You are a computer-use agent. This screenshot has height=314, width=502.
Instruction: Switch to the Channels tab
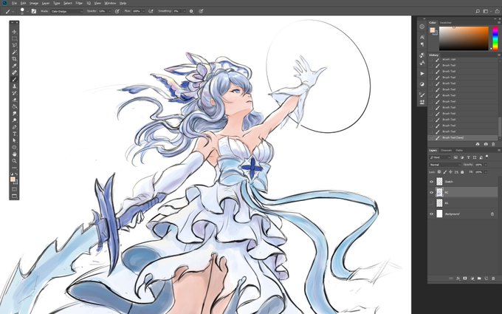[447, 150]
